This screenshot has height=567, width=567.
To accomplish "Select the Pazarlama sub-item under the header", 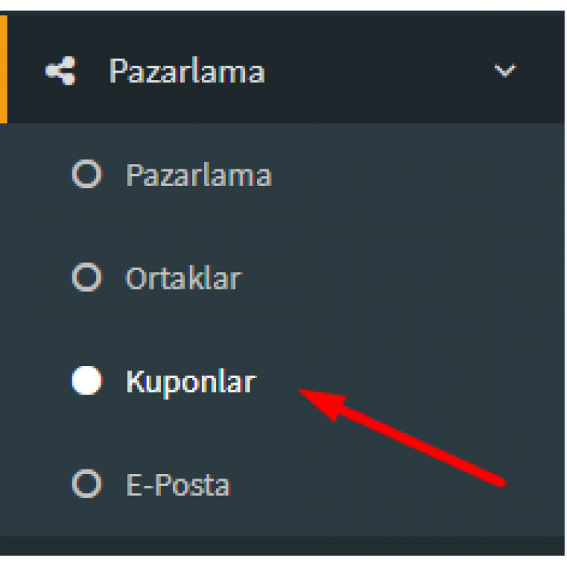I will click(282, 174).
